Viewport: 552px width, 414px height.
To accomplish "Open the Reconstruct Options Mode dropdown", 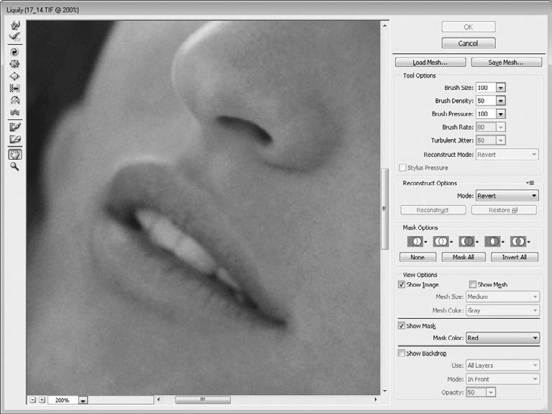I will 507,196.
